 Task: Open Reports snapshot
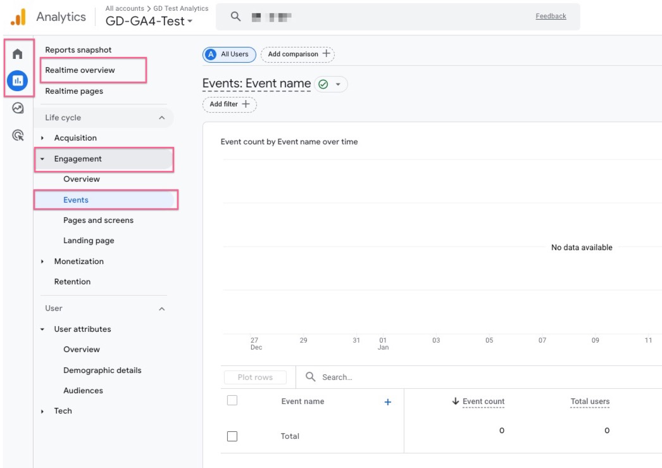78,50
